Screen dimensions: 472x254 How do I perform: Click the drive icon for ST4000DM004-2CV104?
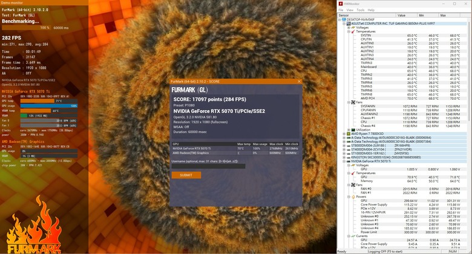pyautogui.click(x=349, y=149)
